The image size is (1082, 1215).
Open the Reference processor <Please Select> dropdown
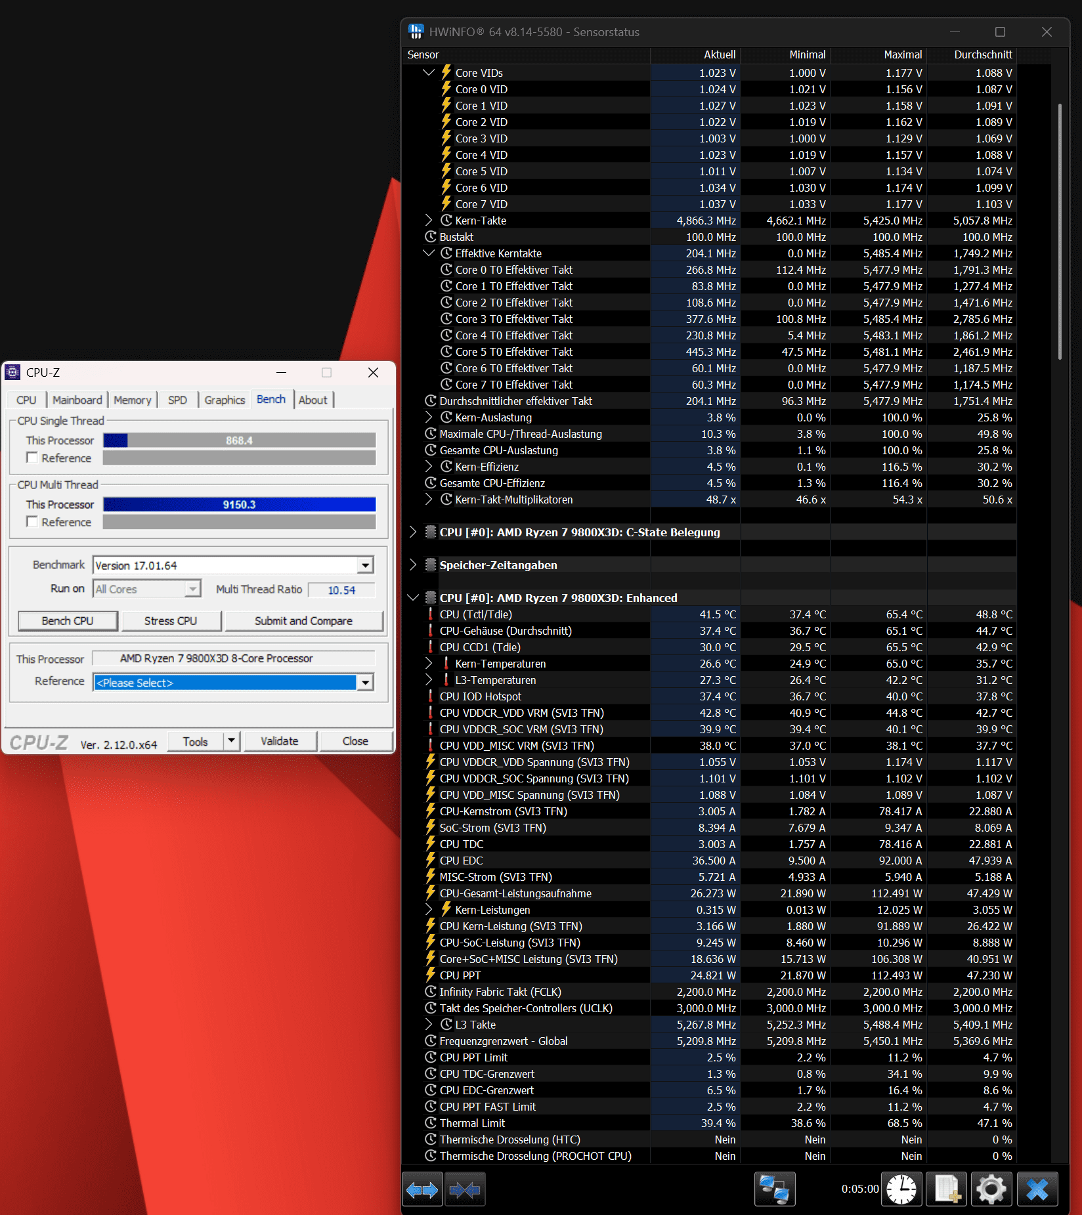pos(365,683)
